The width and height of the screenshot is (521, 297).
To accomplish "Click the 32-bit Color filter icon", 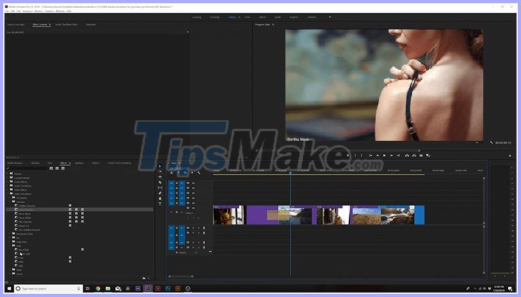I will 57,168.
